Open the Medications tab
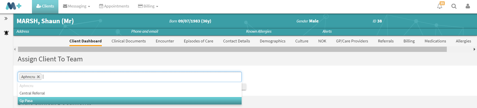The height and width of the screenshot is (108, 477). click(435, 41)
